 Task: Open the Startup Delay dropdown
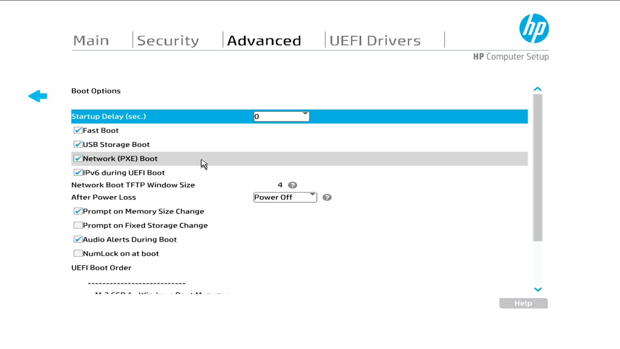(281, 116)
